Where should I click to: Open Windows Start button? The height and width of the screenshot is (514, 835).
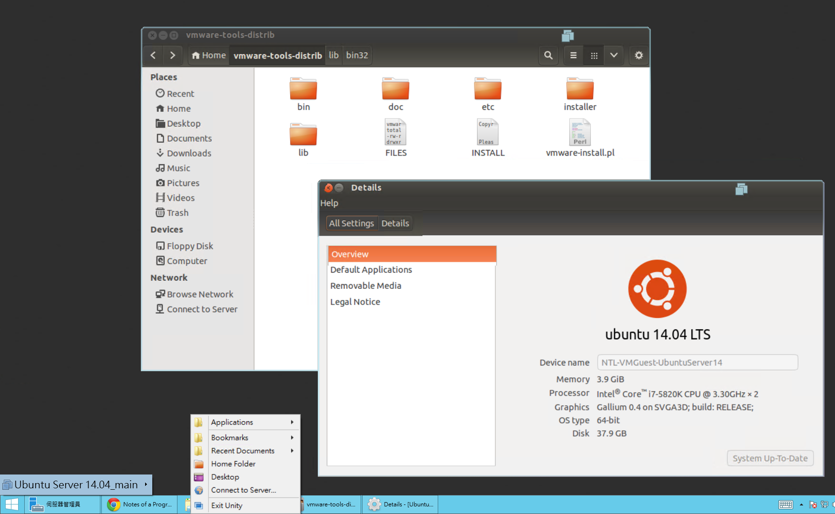[x=12, y=504]
